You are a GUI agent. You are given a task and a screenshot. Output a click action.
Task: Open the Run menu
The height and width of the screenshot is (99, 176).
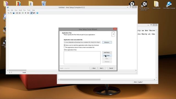[24, 10]
